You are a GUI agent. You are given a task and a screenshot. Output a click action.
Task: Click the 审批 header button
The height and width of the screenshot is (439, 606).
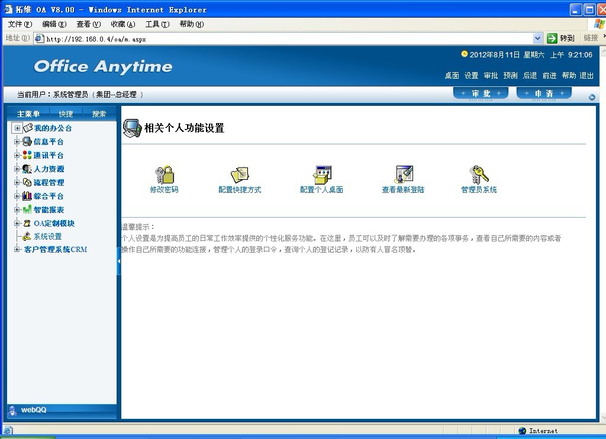(x=481, y=93)
